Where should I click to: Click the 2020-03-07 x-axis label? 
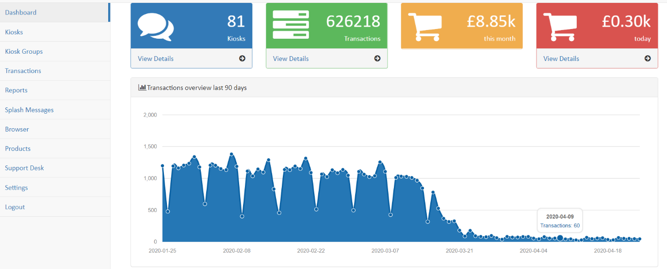pyautogui.click(x=385, y=251)
